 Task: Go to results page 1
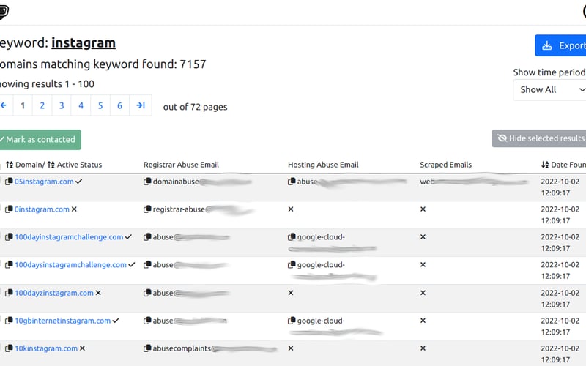(23, 105)
